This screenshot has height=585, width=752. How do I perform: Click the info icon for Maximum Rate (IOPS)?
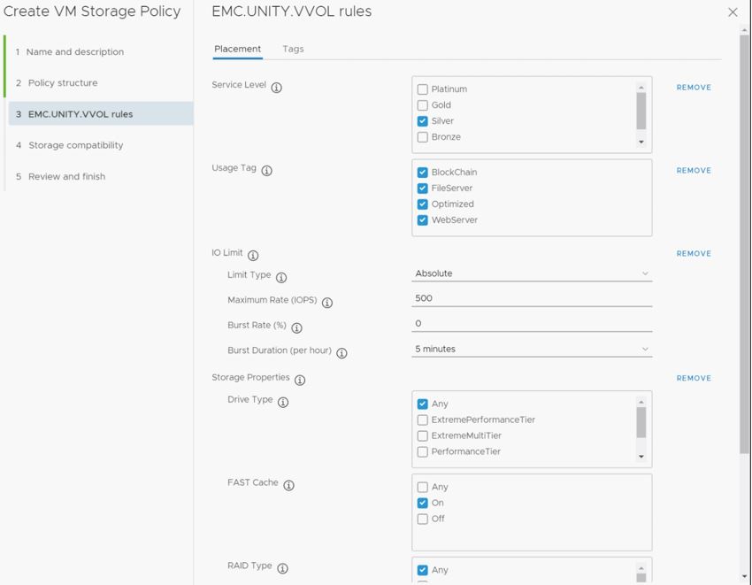click(327, 303)
